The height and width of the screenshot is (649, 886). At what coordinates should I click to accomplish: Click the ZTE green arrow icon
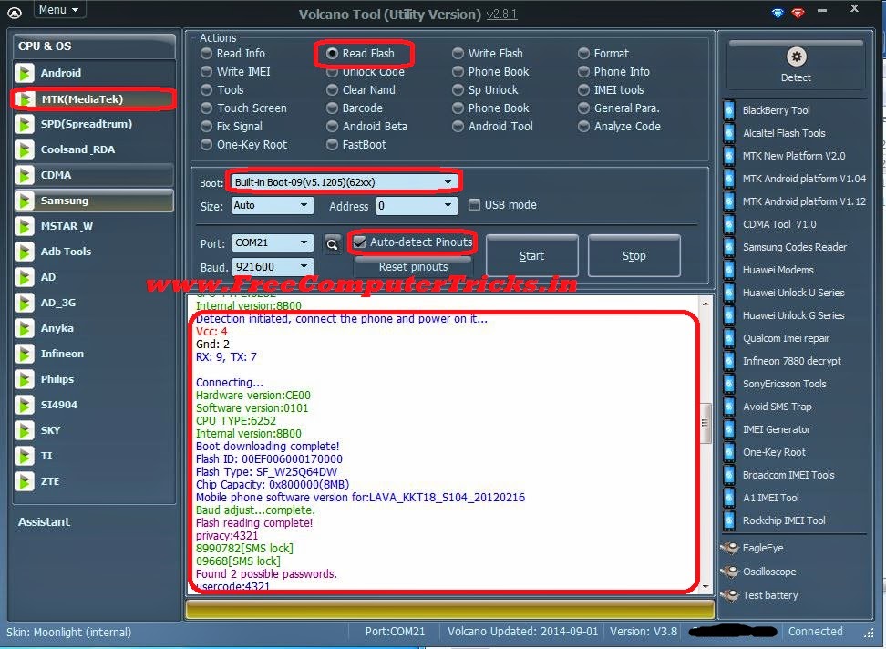click(x=25, y=482)
